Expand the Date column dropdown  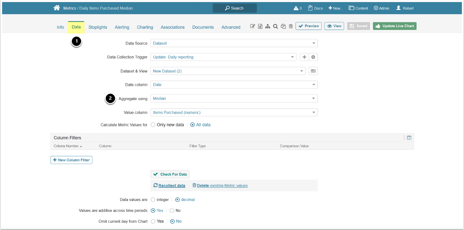point(234,85)
